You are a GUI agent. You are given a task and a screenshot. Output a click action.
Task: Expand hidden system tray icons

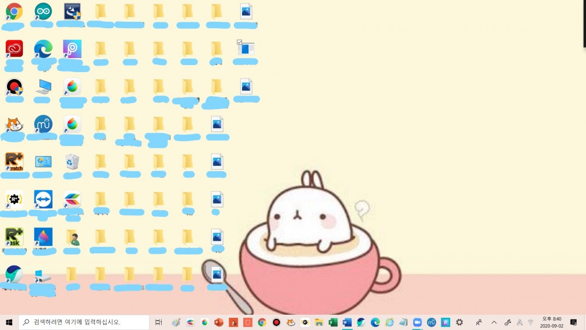[x=493, y=322]
